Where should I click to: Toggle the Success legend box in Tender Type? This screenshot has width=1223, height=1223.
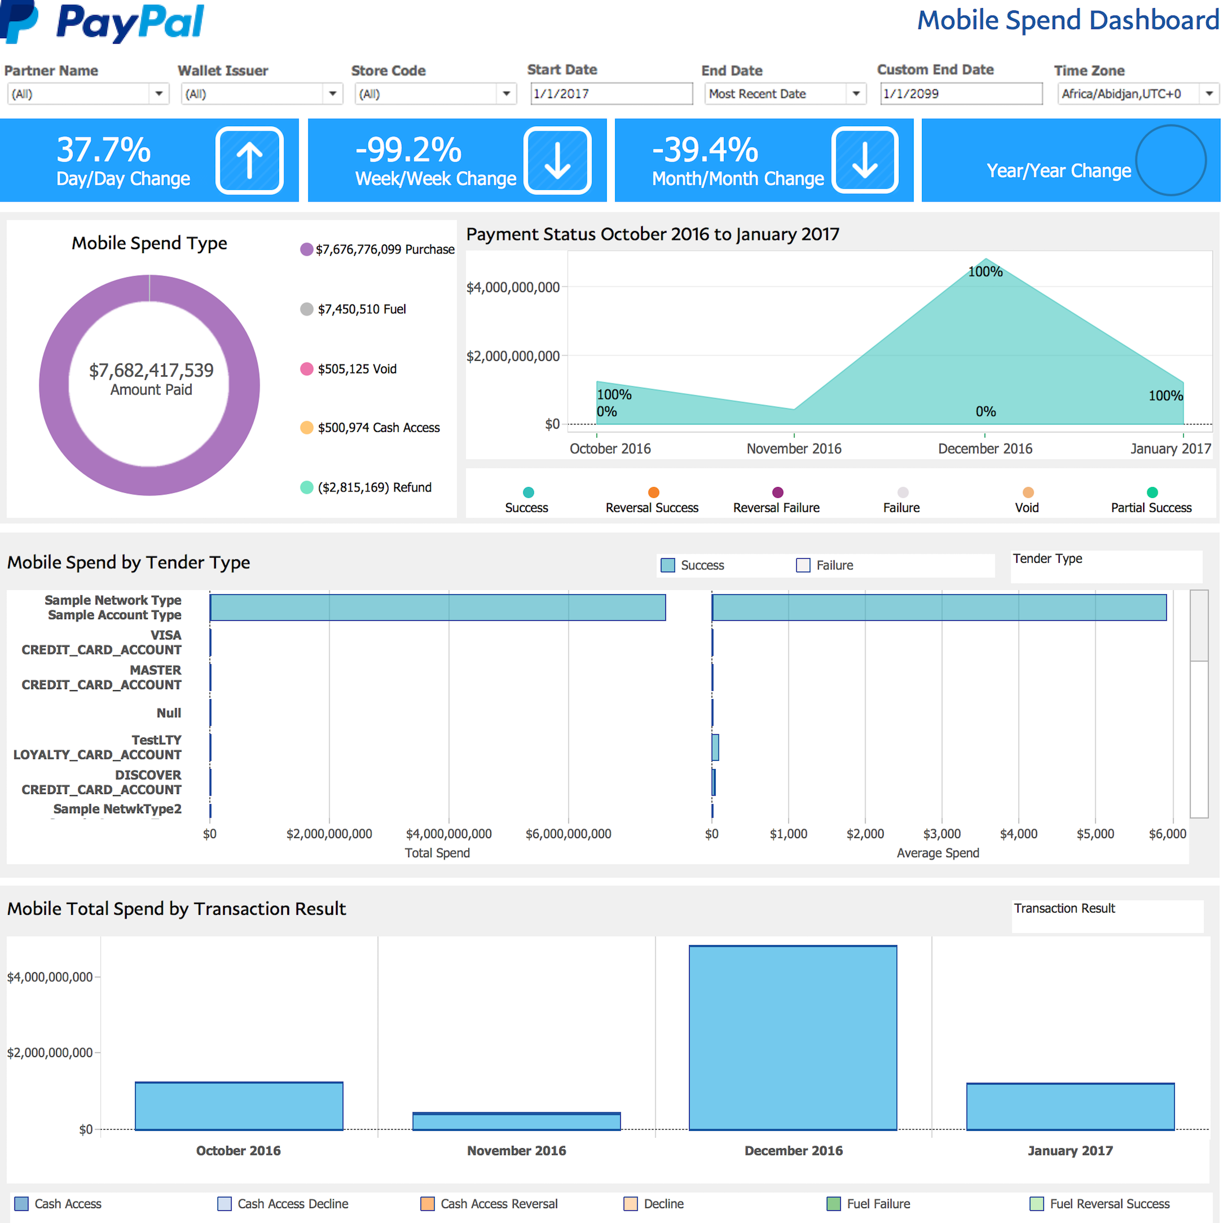(x=668, y=565)
